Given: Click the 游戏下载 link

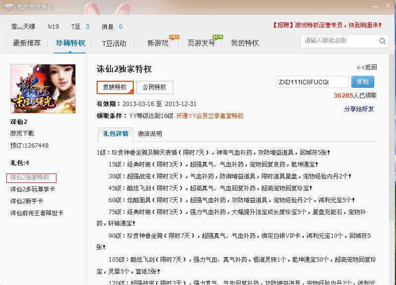Looking at the screenshot, I should 22,133.
